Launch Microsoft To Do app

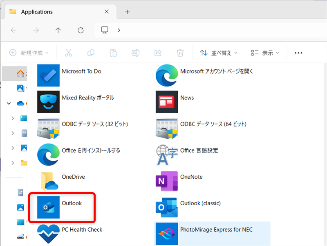[x=49, y=75]
